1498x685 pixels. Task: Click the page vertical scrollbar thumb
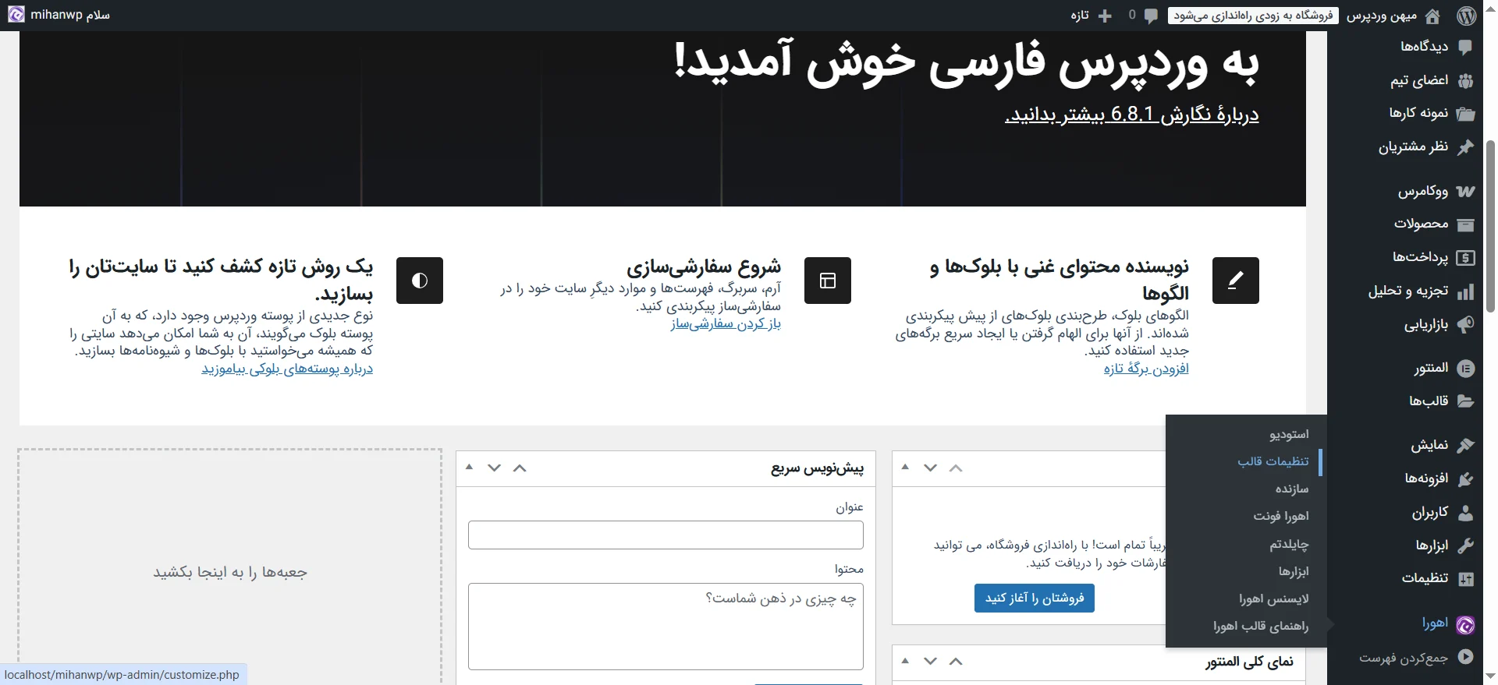tap(1490, 226)
